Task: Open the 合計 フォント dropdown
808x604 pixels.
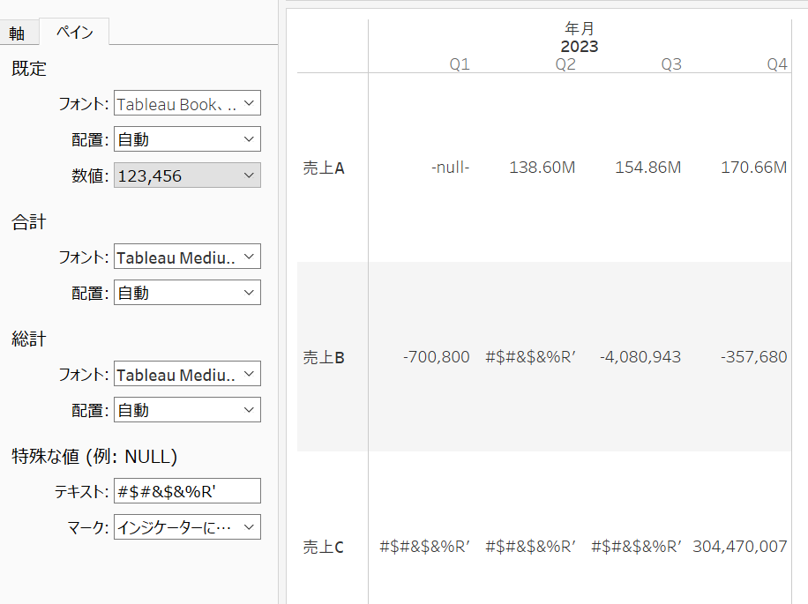Action: [187, 257]
